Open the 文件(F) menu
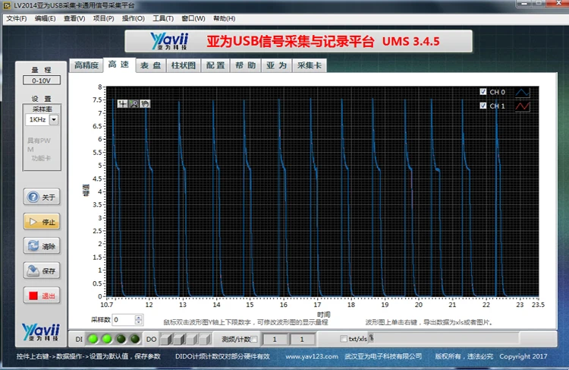This screenshot has height=370, width=569. 17,18
